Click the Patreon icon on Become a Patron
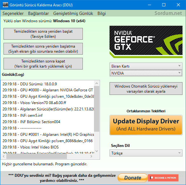 click(151, 178)
